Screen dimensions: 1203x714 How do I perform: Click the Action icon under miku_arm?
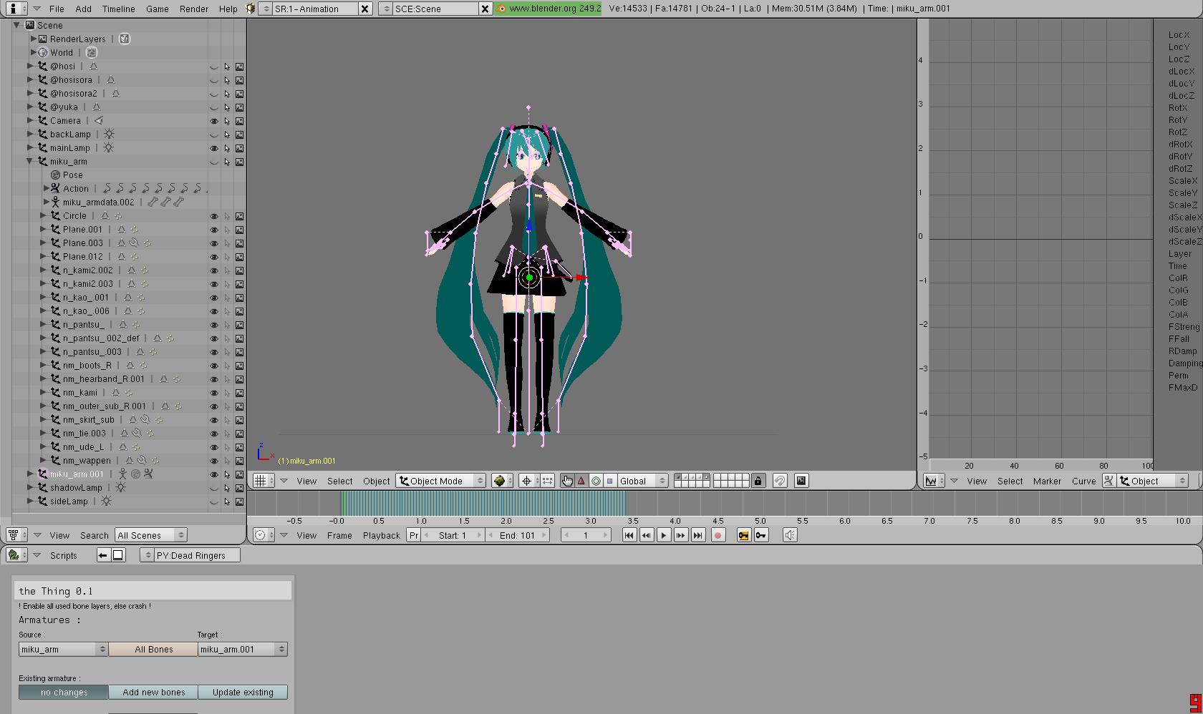[55, 188]
